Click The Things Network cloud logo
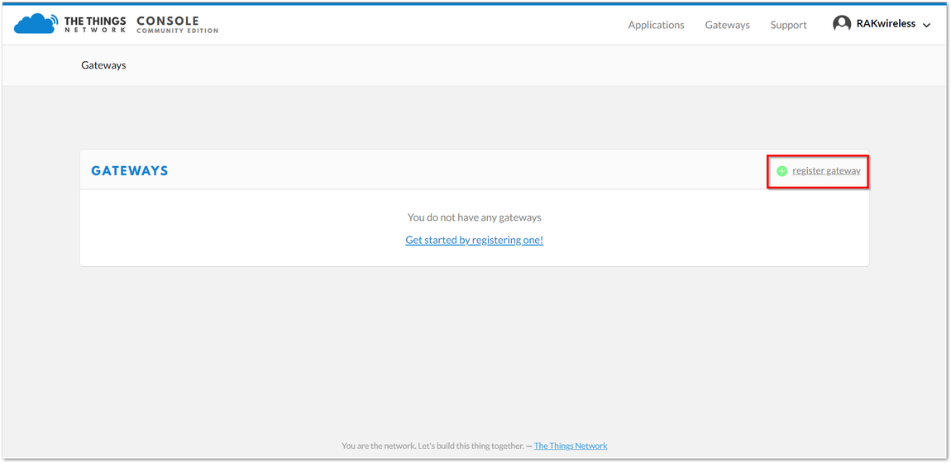951x463 pixels. pos(37,24)
